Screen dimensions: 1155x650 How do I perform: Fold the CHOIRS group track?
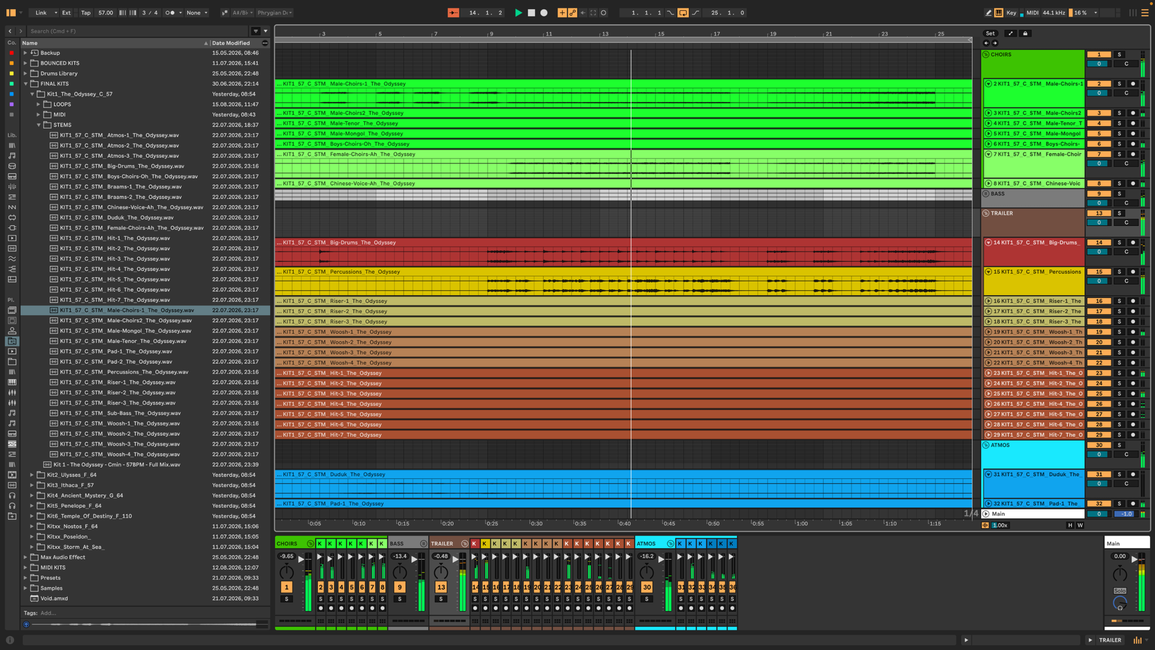pyautogui.click(x=986, y=55)
